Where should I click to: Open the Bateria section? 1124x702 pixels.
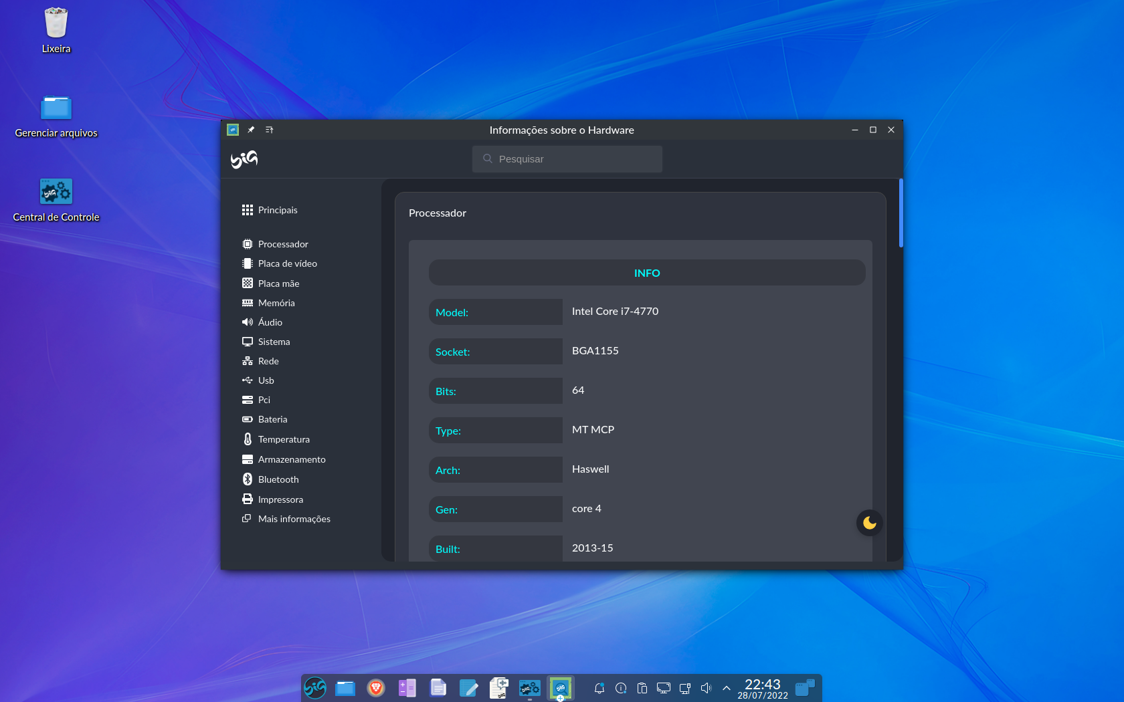pyautogui.click(x=264, y=419)
